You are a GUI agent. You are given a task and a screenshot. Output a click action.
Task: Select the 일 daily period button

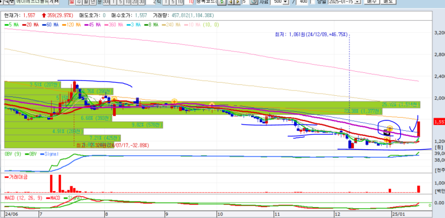tap(71, 2)
